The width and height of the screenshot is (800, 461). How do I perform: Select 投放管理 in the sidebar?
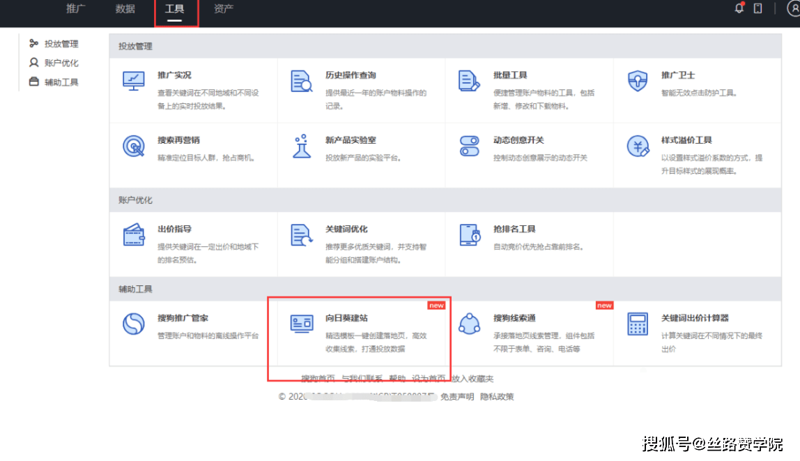click(61, 44)
